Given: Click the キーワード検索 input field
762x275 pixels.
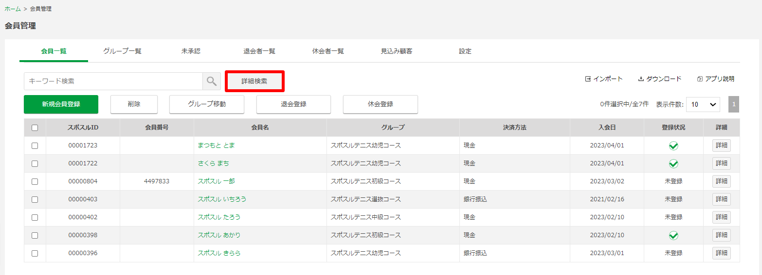Looking at the screenshot, I should click(x=113, y=81).
